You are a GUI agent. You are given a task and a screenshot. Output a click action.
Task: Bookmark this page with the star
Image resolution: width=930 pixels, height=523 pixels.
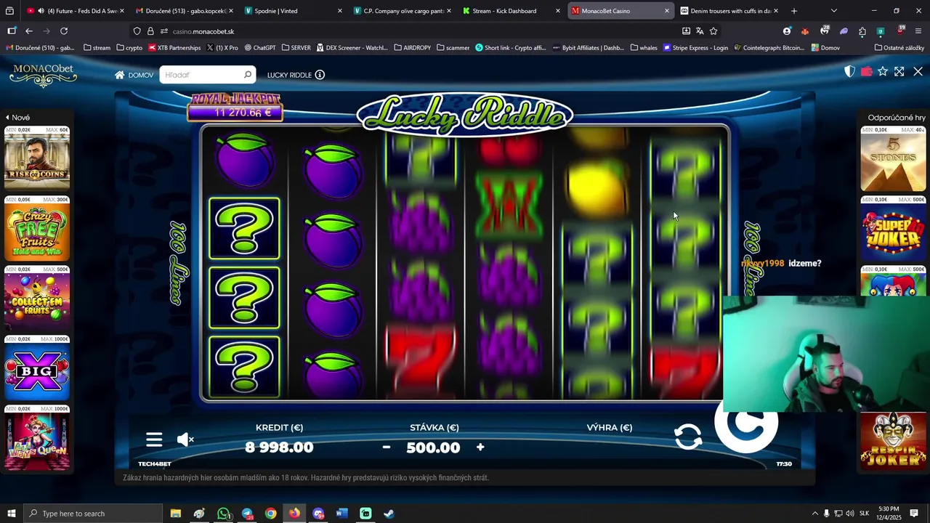pyautogui.click(x=713, y=31)
